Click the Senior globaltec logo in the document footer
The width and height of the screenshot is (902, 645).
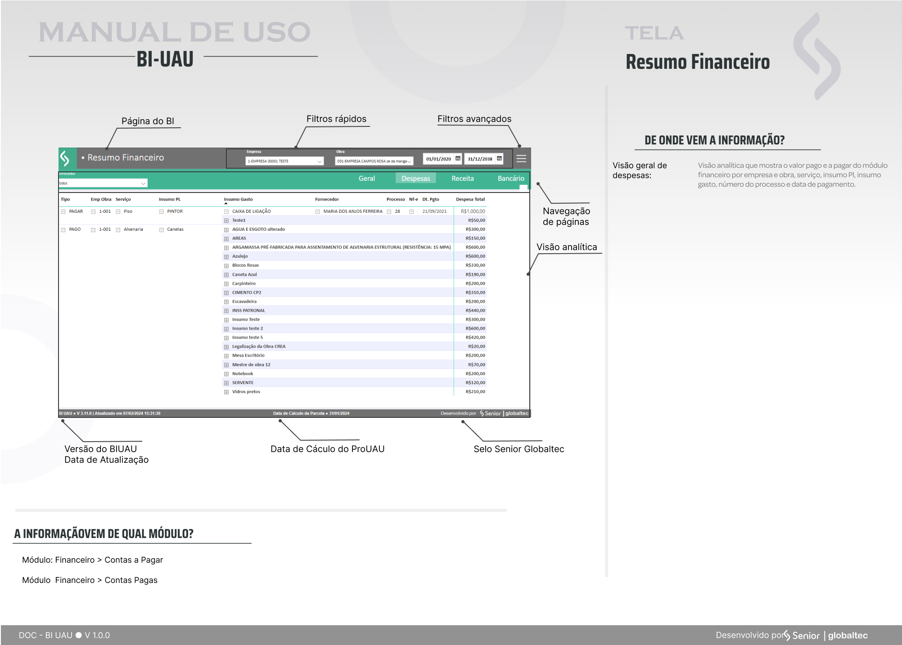[x=826, y=635]
